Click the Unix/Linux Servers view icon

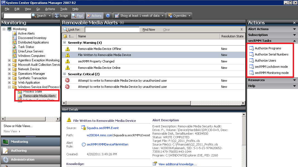[x=14, y=51]
